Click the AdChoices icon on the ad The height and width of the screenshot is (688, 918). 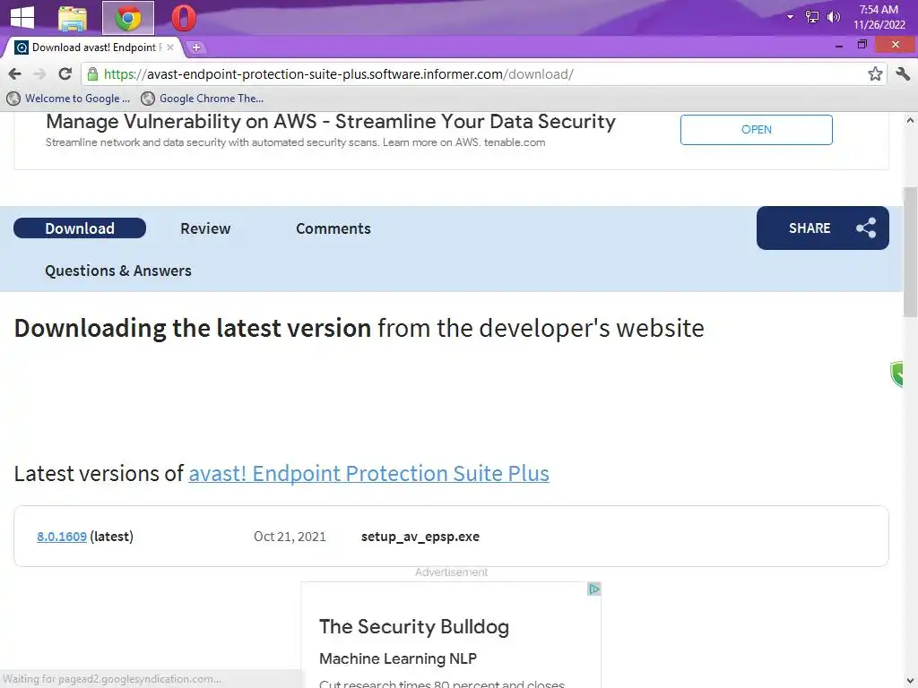click(593, 589)
